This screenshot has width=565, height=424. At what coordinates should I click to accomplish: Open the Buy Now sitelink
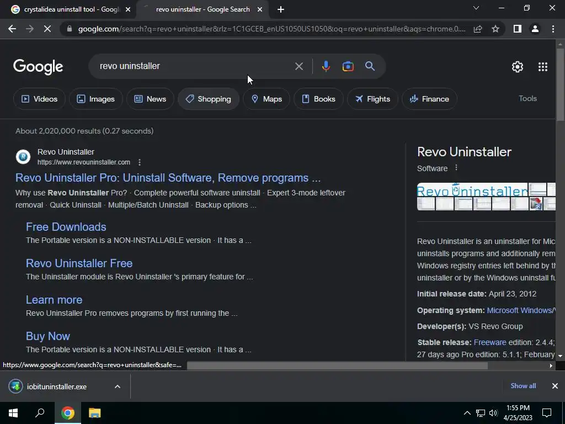tap(48, 336)
